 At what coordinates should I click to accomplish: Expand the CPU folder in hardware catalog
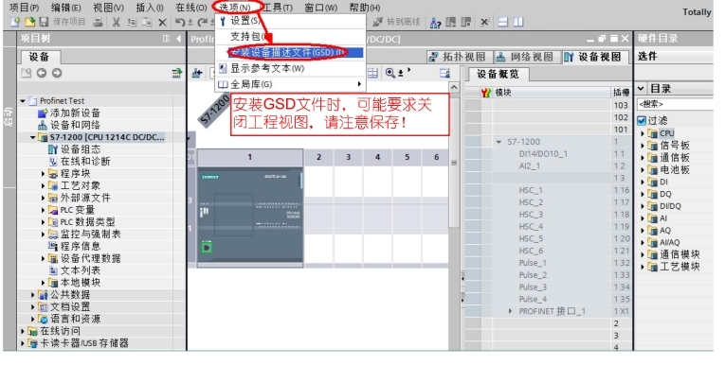[643, 133]
